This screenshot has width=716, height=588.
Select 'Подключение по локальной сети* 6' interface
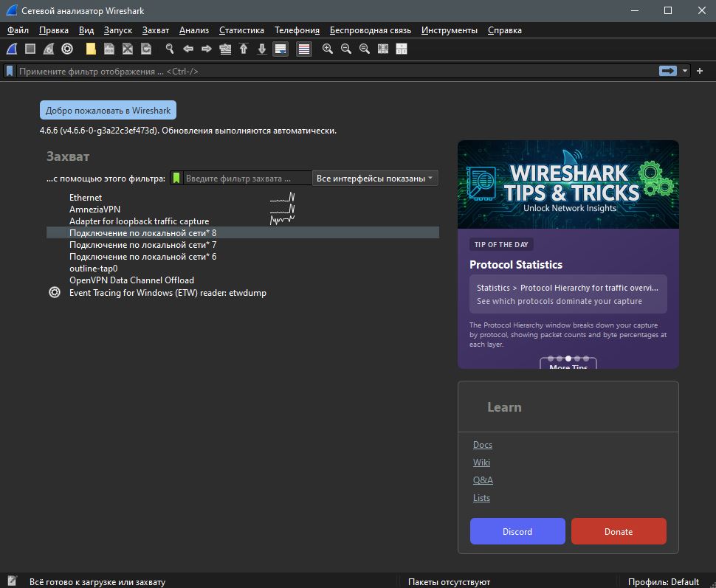[x=242, y=257]
